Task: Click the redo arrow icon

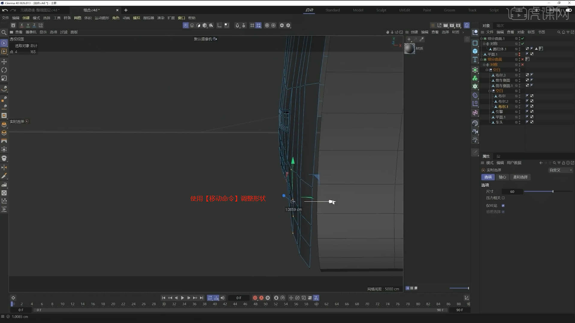Action: (x=13, y=10)
